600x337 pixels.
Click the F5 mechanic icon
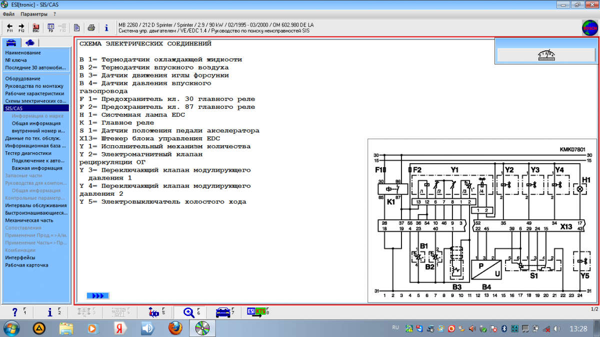[x=156, y=313]
